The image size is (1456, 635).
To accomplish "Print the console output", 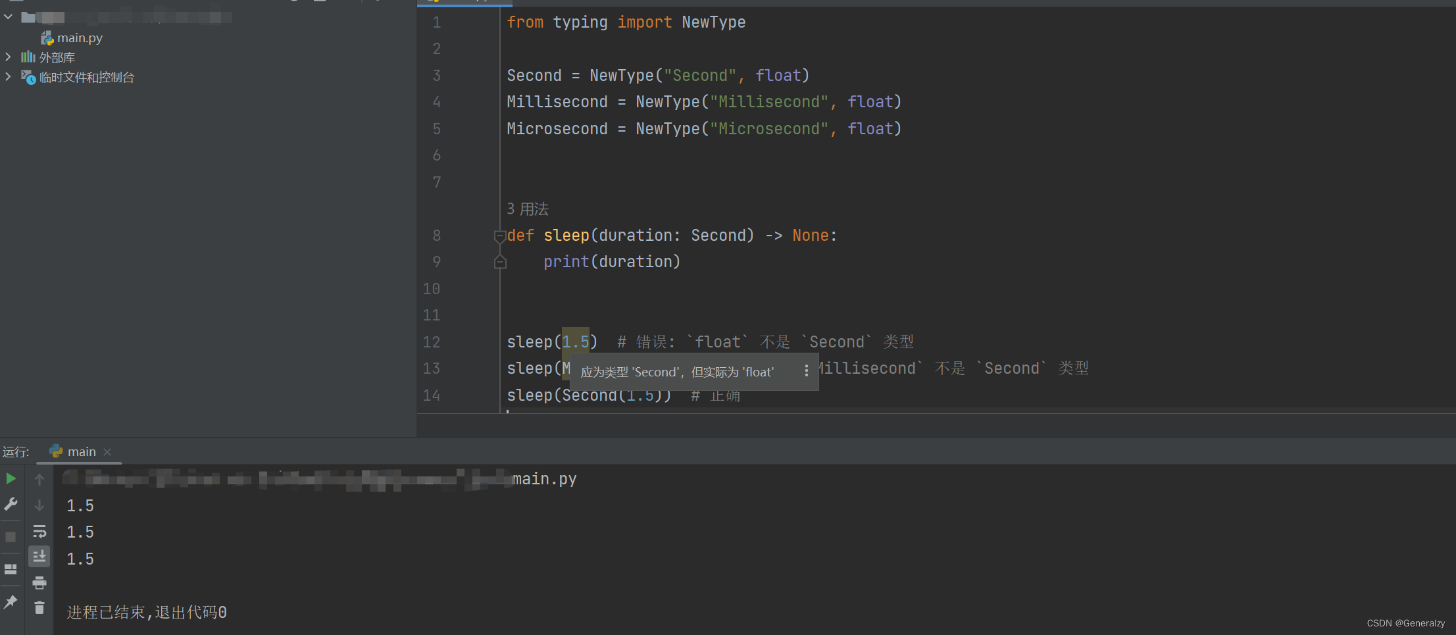I will (39, 582).
